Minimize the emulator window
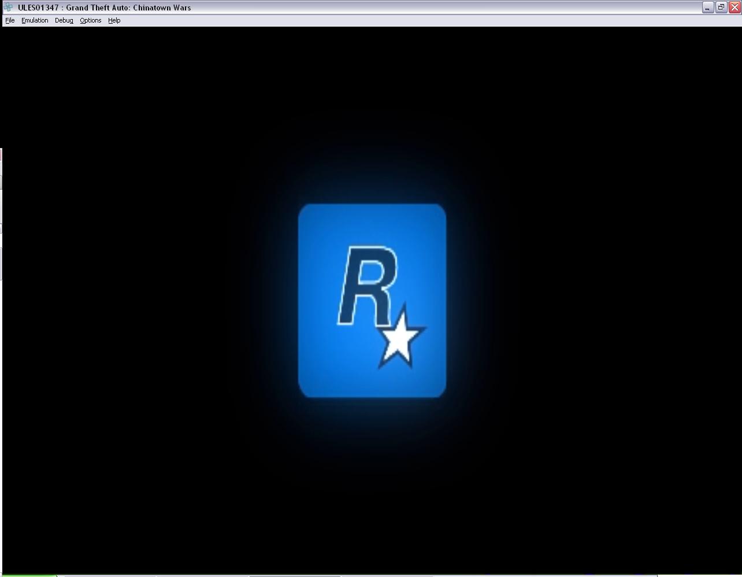The height and width of the screenshot is (577, 742). (x=708, y=8)
